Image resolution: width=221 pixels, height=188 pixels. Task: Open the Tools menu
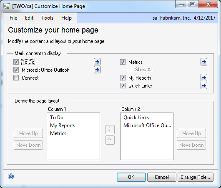pos(48,18)
